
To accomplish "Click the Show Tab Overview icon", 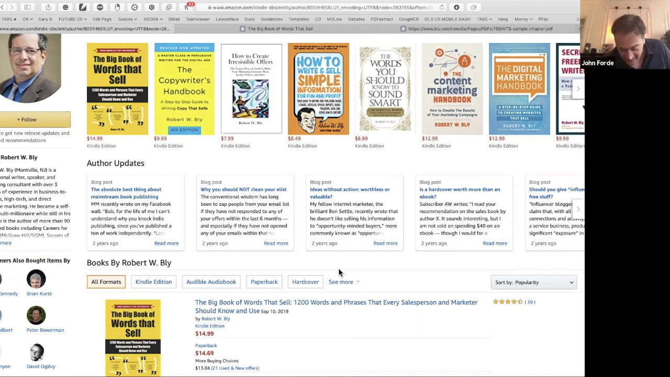I will tap(474, 7).
